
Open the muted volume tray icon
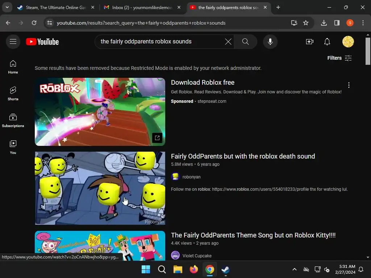(x=327, y=269)
